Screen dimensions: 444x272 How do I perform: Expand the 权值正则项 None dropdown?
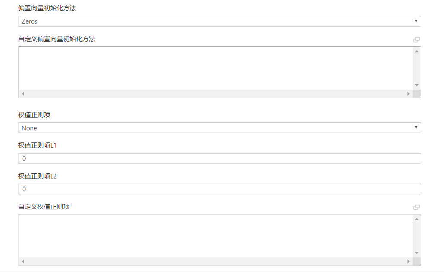coord(219,128)
